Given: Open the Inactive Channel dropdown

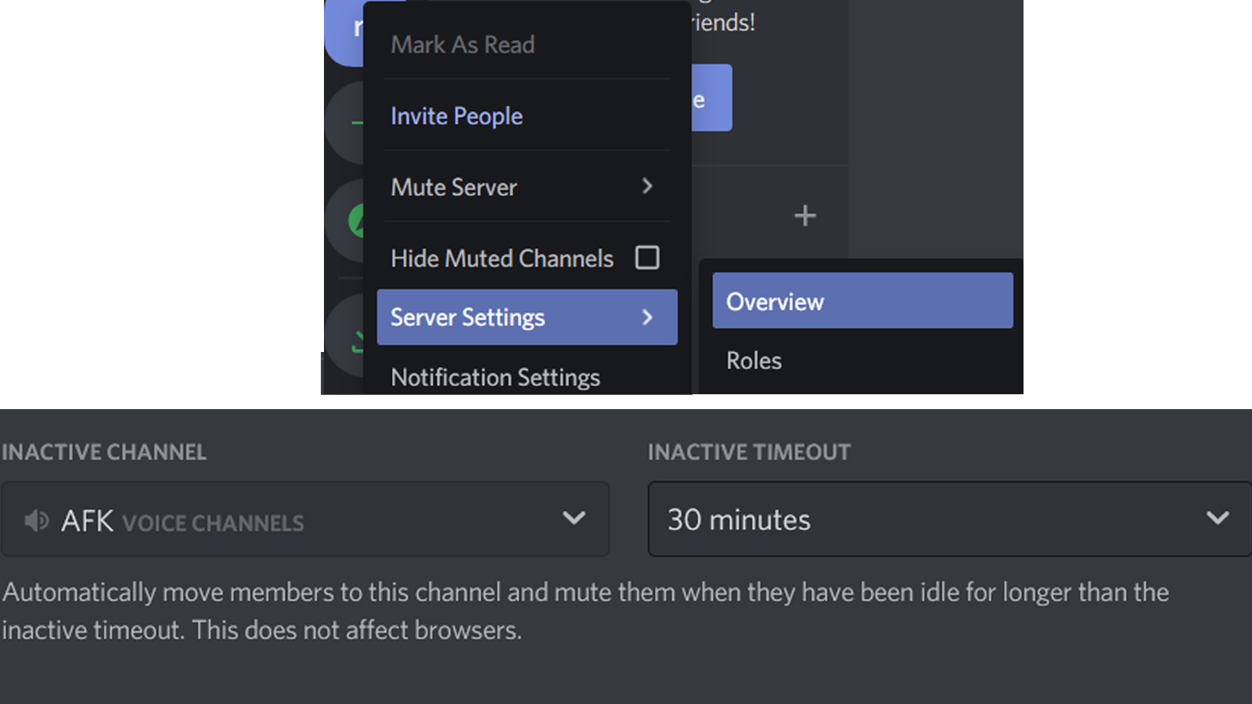Looking at the screenshot, I should 305,519.
